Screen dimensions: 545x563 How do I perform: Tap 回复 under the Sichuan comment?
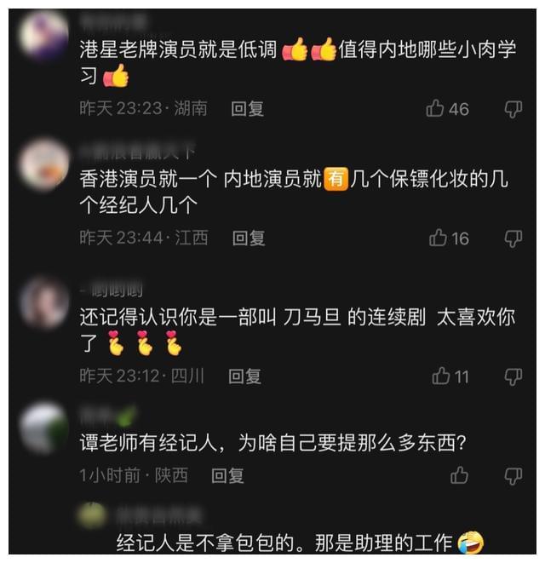pyautogui.click(x=245, y=376)
